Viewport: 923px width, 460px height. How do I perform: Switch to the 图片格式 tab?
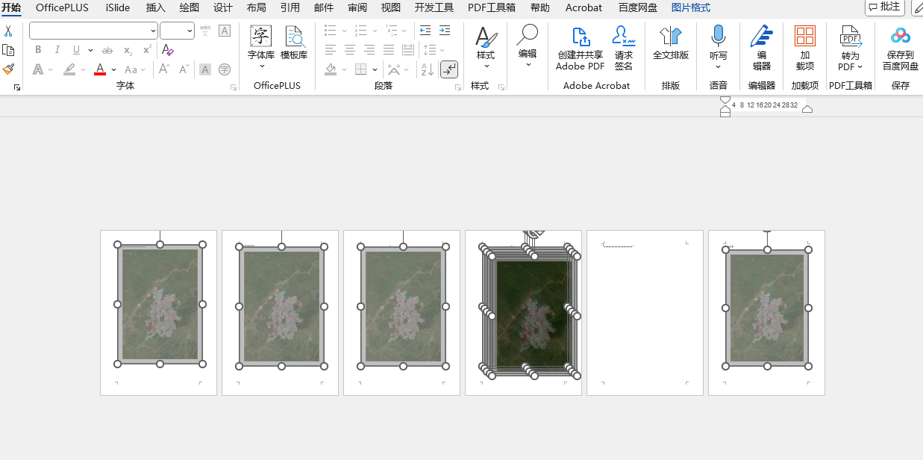691,7
